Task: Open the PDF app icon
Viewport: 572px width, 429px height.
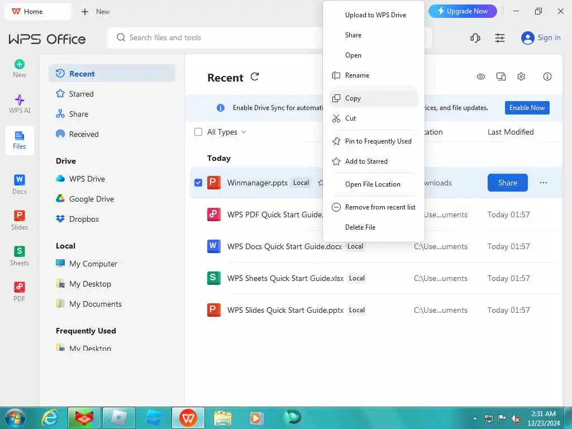Action: pos(20,287)
